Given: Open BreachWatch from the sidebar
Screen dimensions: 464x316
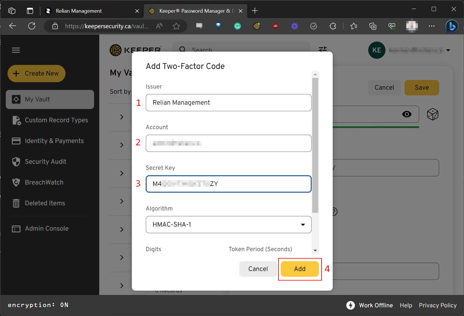Looking at the screenshot, I should pos(38,183).
